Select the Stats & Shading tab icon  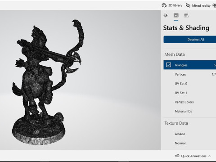176,15
